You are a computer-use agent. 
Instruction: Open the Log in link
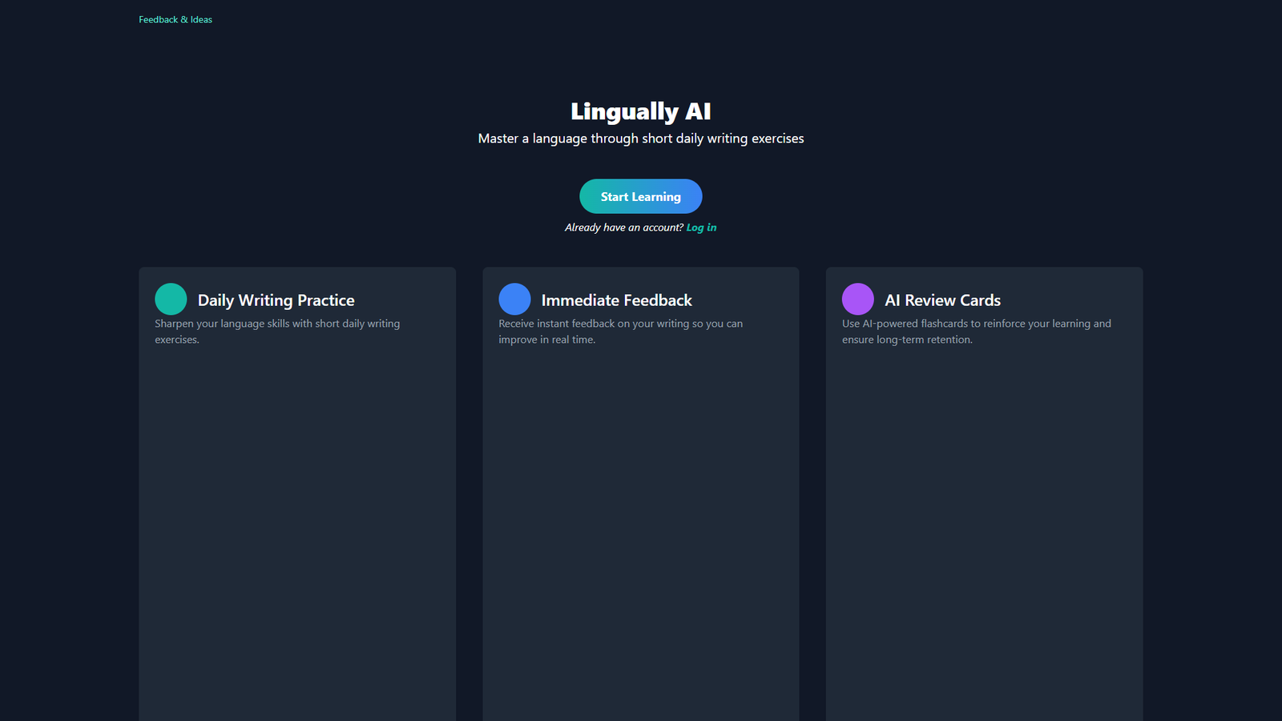[x=700, y=227]
